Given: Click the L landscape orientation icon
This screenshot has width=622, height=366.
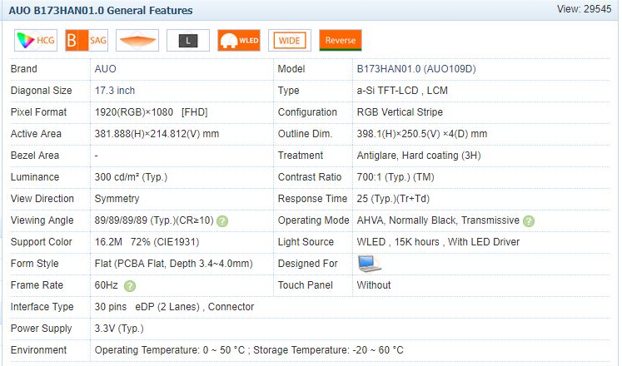Looking at the screenshot, I should click(188, 41).
